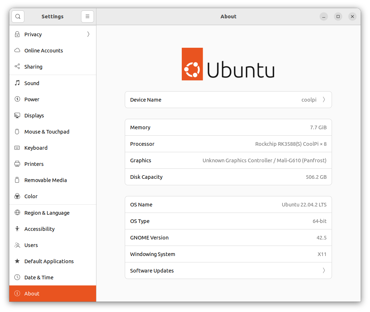This screenshot has height=312, width=370.
Task: Click the Privacy lock icon
Action: (17, 34)
